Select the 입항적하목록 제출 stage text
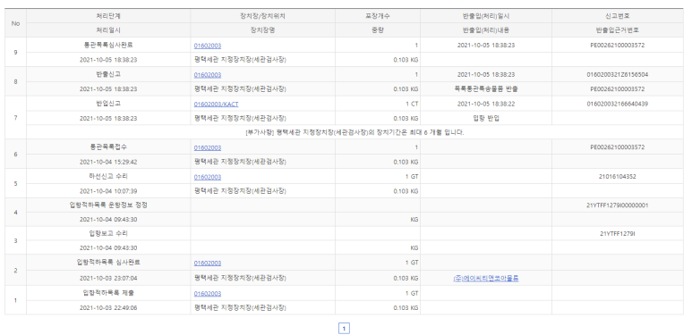 coord(108,293)
